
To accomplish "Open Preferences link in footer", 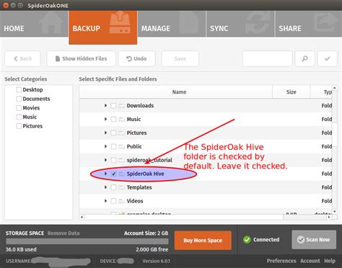I will tap(281, 261).
